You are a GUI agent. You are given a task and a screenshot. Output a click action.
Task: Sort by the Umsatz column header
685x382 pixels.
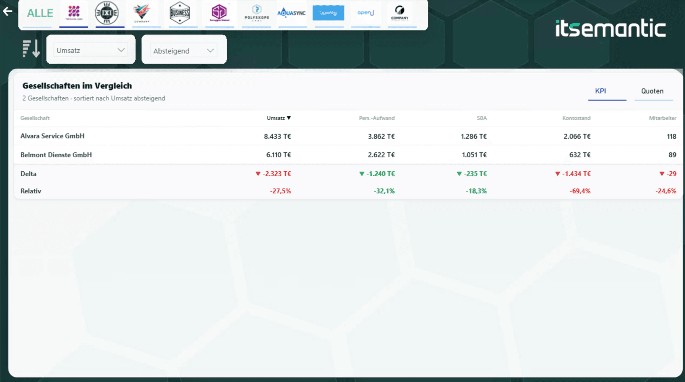pos(279,118)
